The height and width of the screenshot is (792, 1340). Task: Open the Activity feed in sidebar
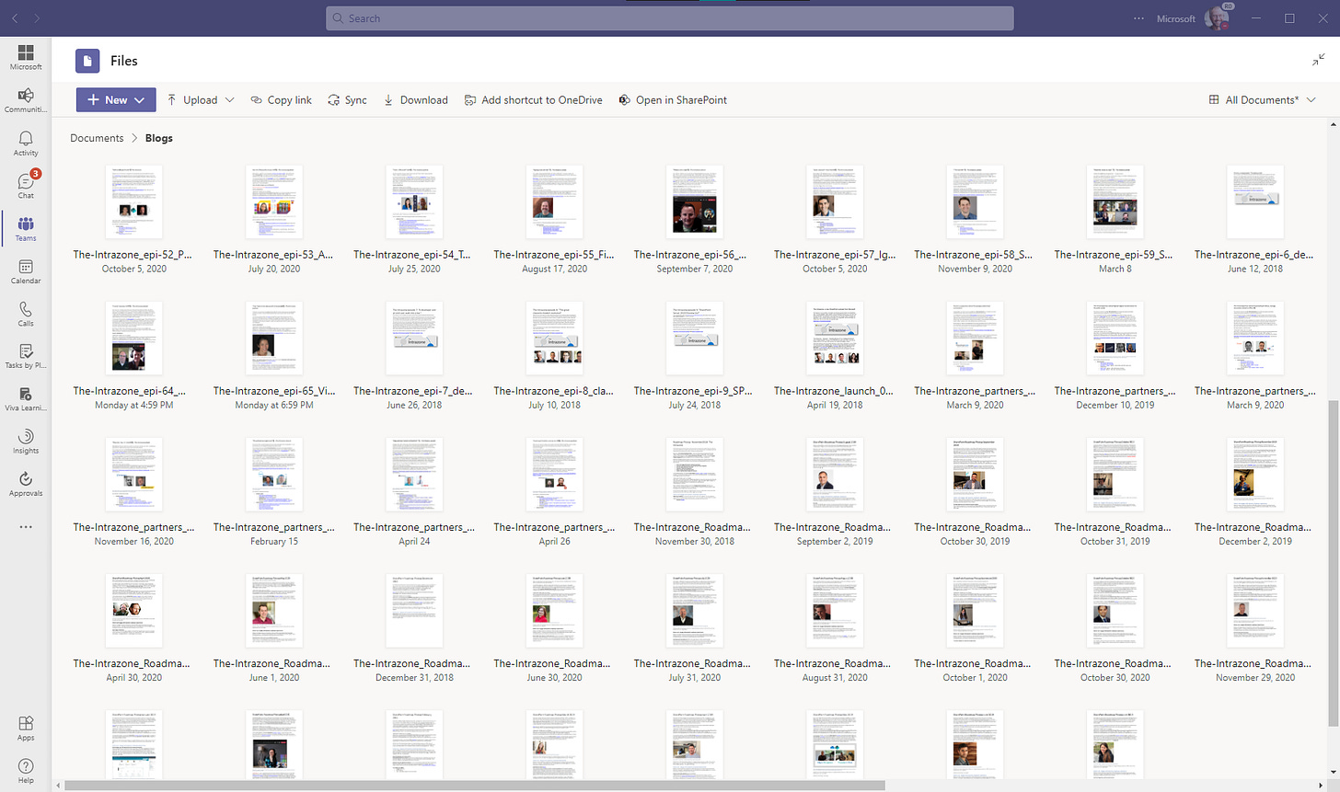26,143
